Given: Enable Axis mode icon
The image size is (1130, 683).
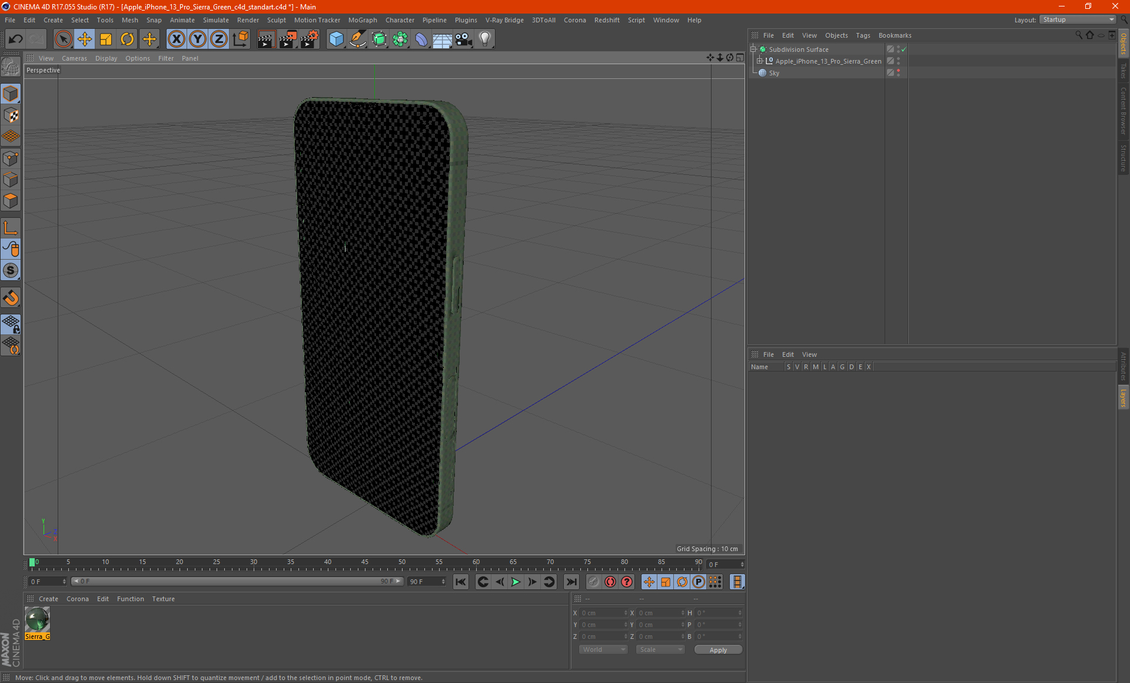Looking at the screenshot, I should (11, 228).
